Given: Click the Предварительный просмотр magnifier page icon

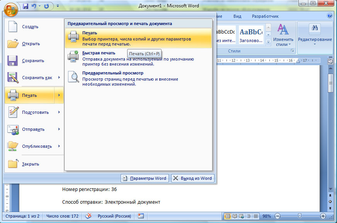Looking at the screenshot, I should coord(73,77).
